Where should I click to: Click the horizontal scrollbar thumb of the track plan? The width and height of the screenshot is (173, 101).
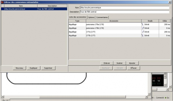(x=83, y=97)
